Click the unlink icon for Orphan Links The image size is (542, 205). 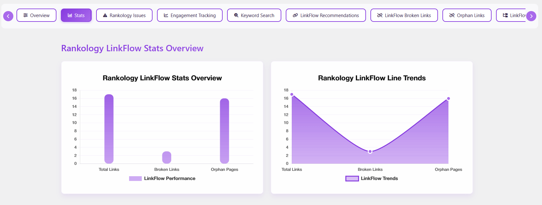[x=452, y=15]
